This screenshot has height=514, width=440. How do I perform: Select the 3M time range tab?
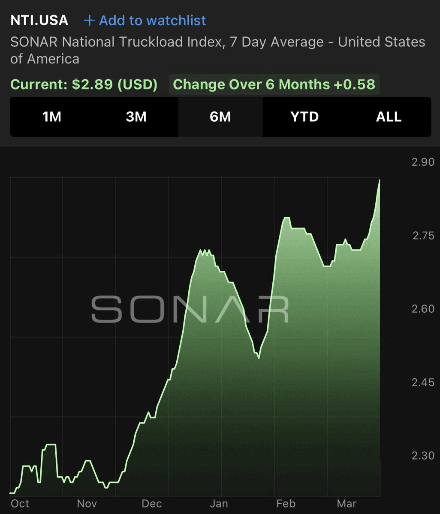pyautogui.click(x=136, y=117)
